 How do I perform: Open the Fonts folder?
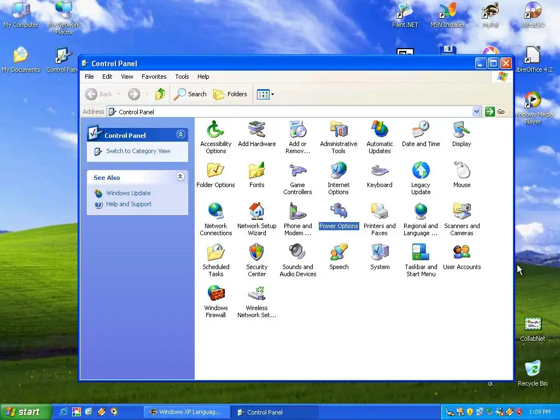pos(257,174)
